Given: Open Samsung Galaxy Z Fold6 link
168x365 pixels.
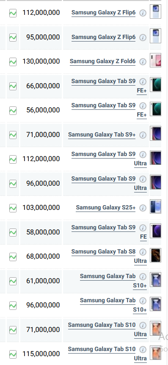Looking at the screenshot, I should point(102,61).
